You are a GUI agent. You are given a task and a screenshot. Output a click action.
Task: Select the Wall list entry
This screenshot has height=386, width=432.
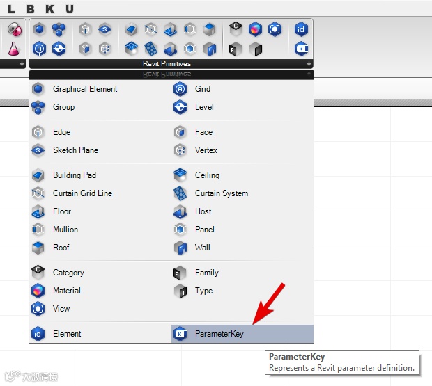(242, 248)
